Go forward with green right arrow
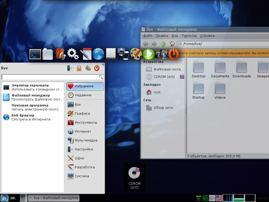This screenshot has height=202, width=269. [154, 44]
